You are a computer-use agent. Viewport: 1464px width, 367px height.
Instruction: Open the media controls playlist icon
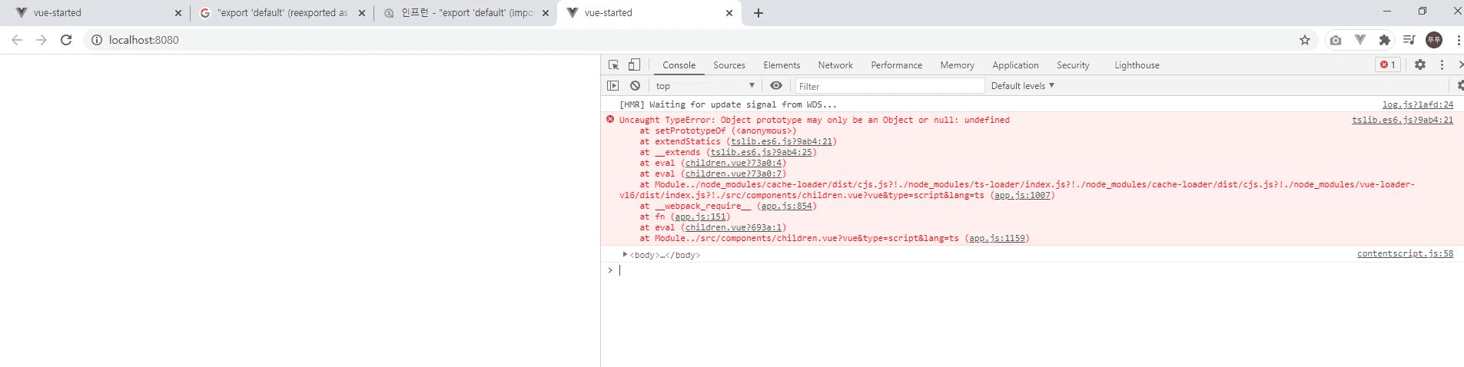click(1409, 40)
